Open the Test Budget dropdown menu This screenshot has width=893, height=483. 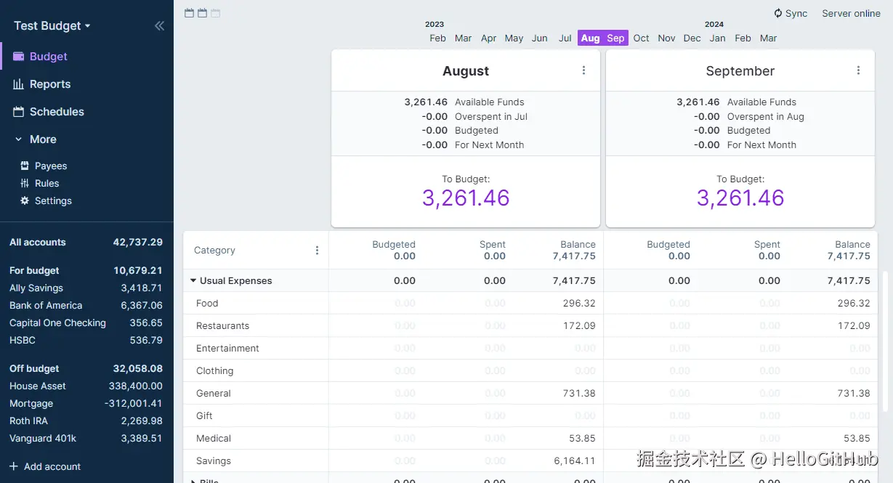(x=52, y=26)
